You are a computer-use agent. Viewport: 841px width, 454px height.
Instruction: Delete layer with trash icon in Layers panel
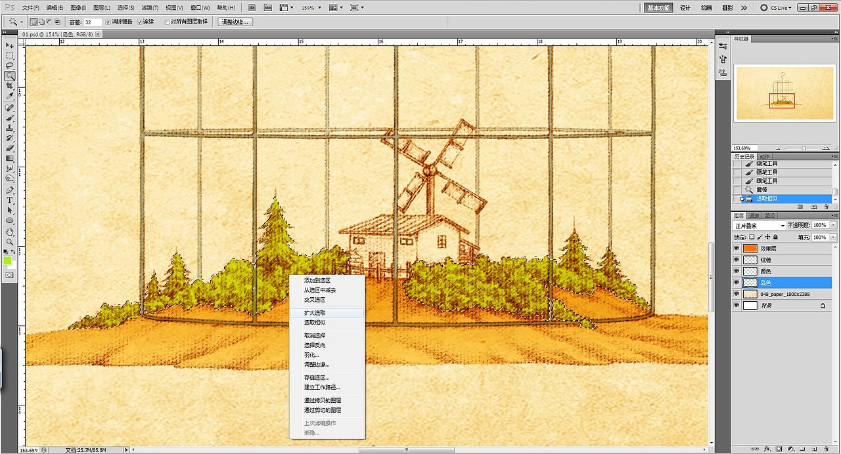click(826, 449)
